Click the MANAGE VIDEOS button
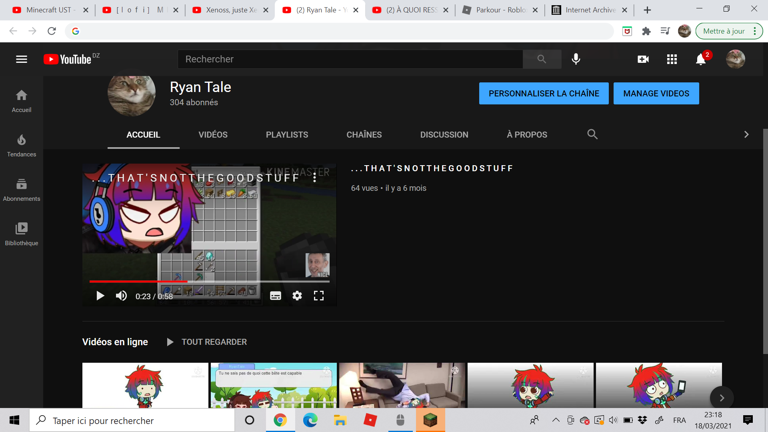The height and width of the screenshot is (432, 768). coord(656,93)
